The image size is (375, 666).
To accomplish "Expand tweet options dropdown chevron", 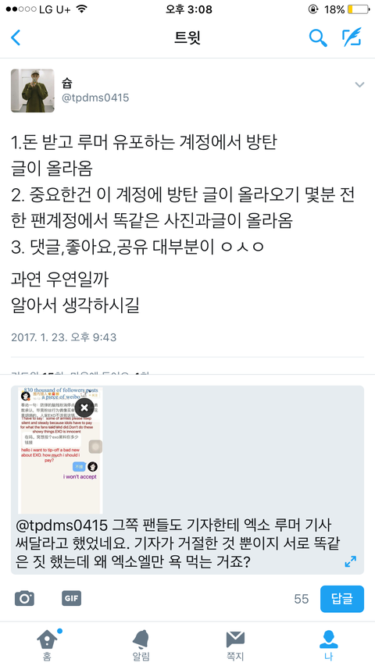I will 359,84.
